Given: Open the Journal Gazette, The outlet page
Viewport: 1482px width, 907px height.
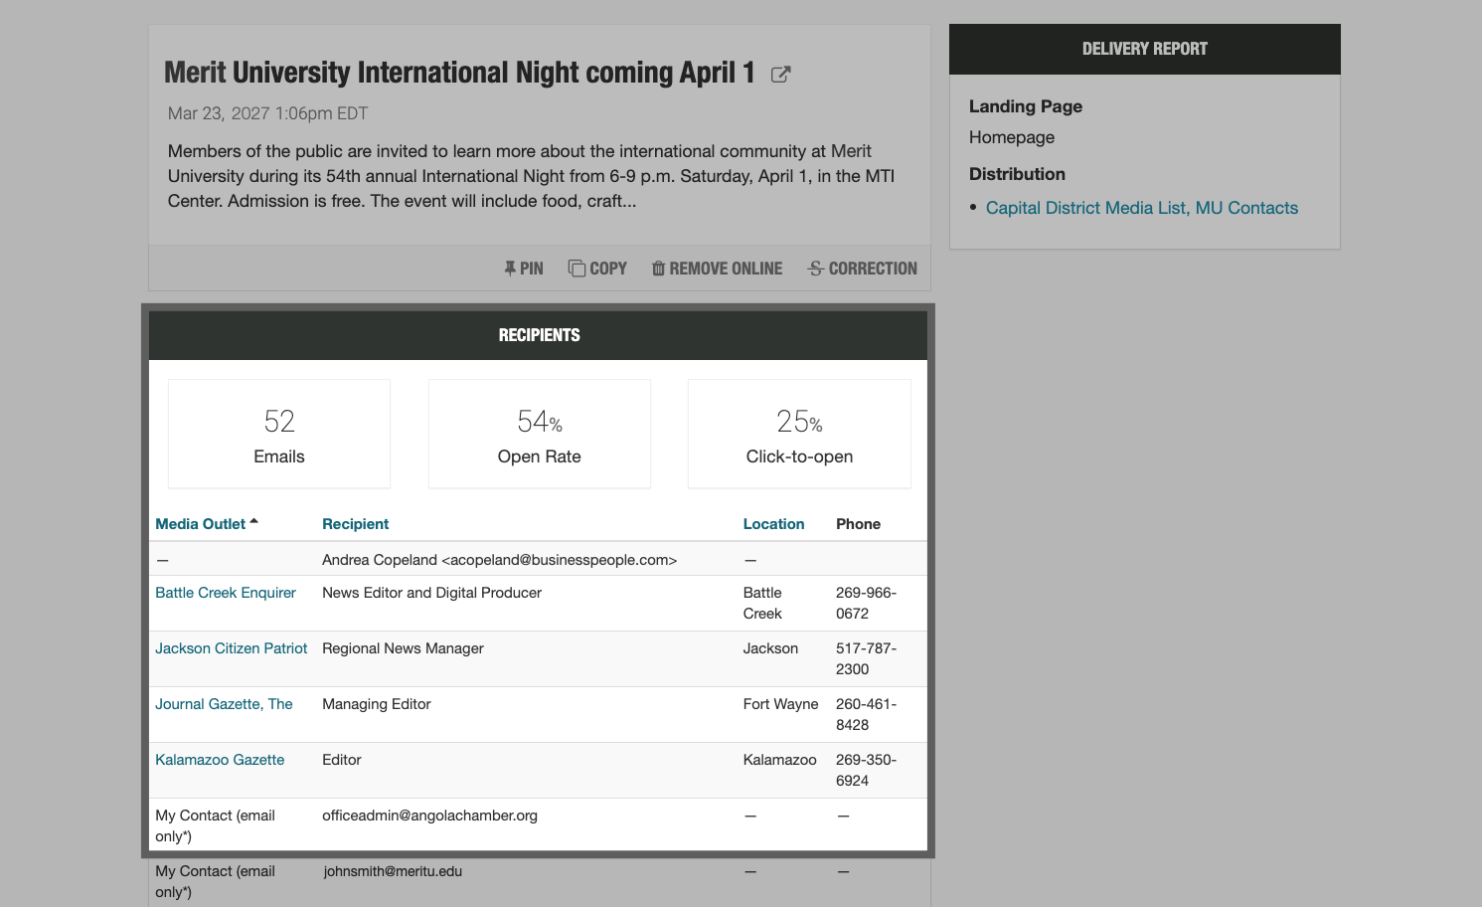Looking at the screenshot, I should coord(224,703).
